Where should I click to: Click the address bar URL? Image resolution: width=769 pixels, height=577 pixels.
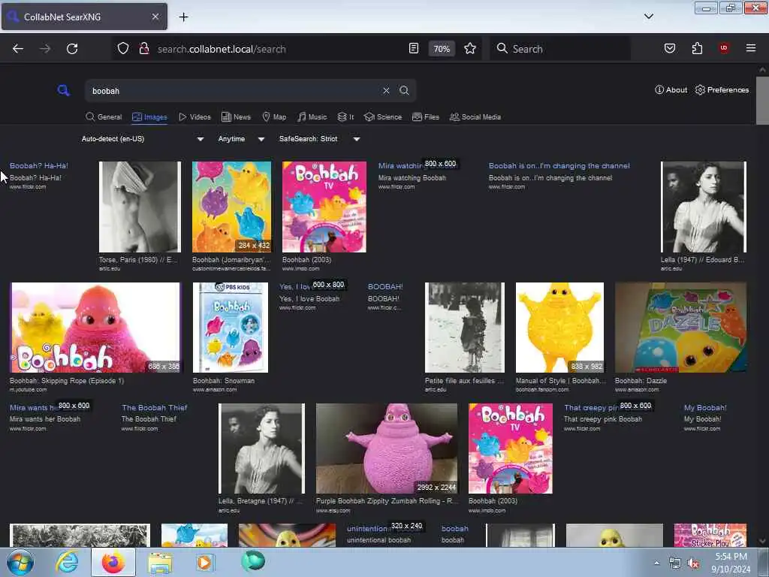(222, 49)
